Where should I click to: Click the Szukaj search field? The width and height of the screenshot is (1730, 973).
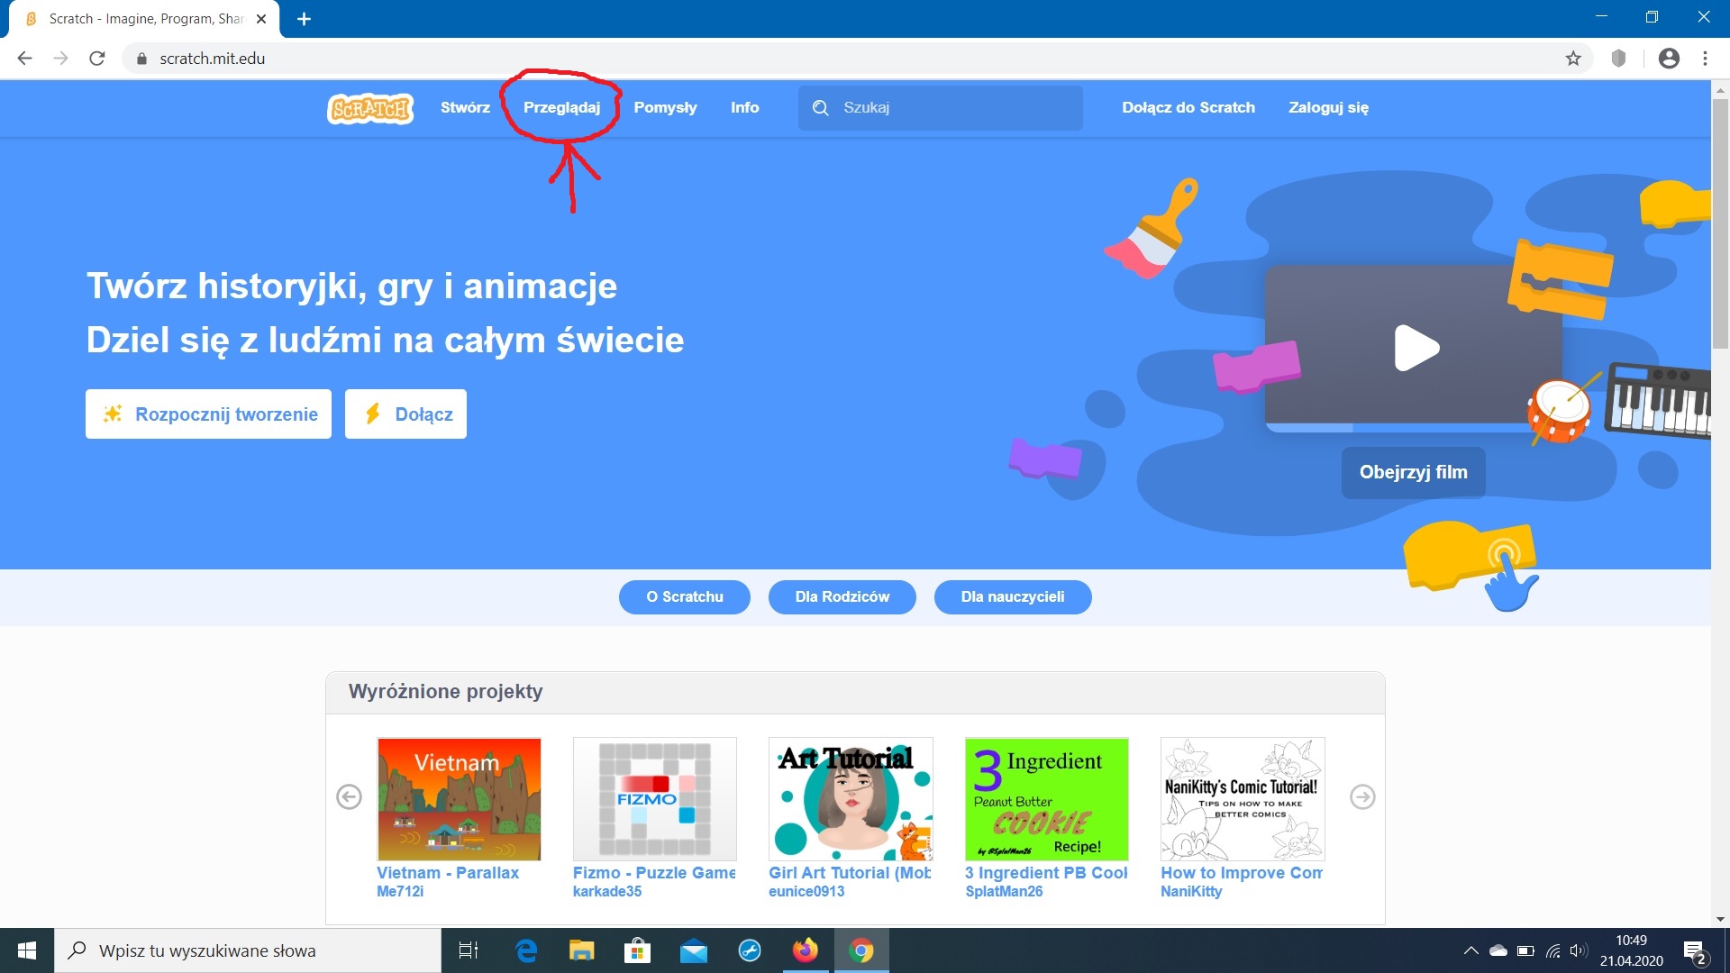point(940,108)
